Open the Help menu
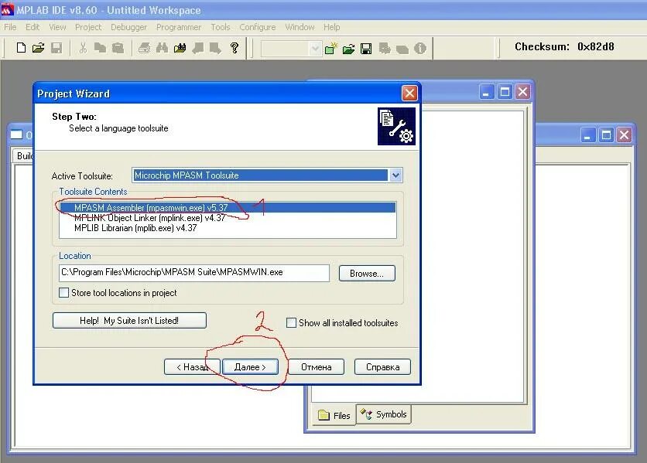 (332, 27)
